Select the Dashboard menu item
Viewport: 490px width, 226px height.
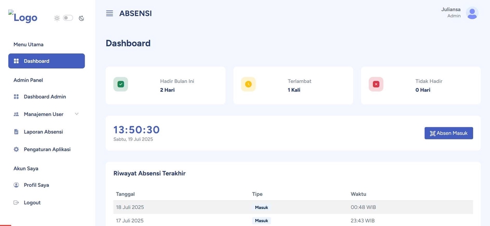[46, 61]
